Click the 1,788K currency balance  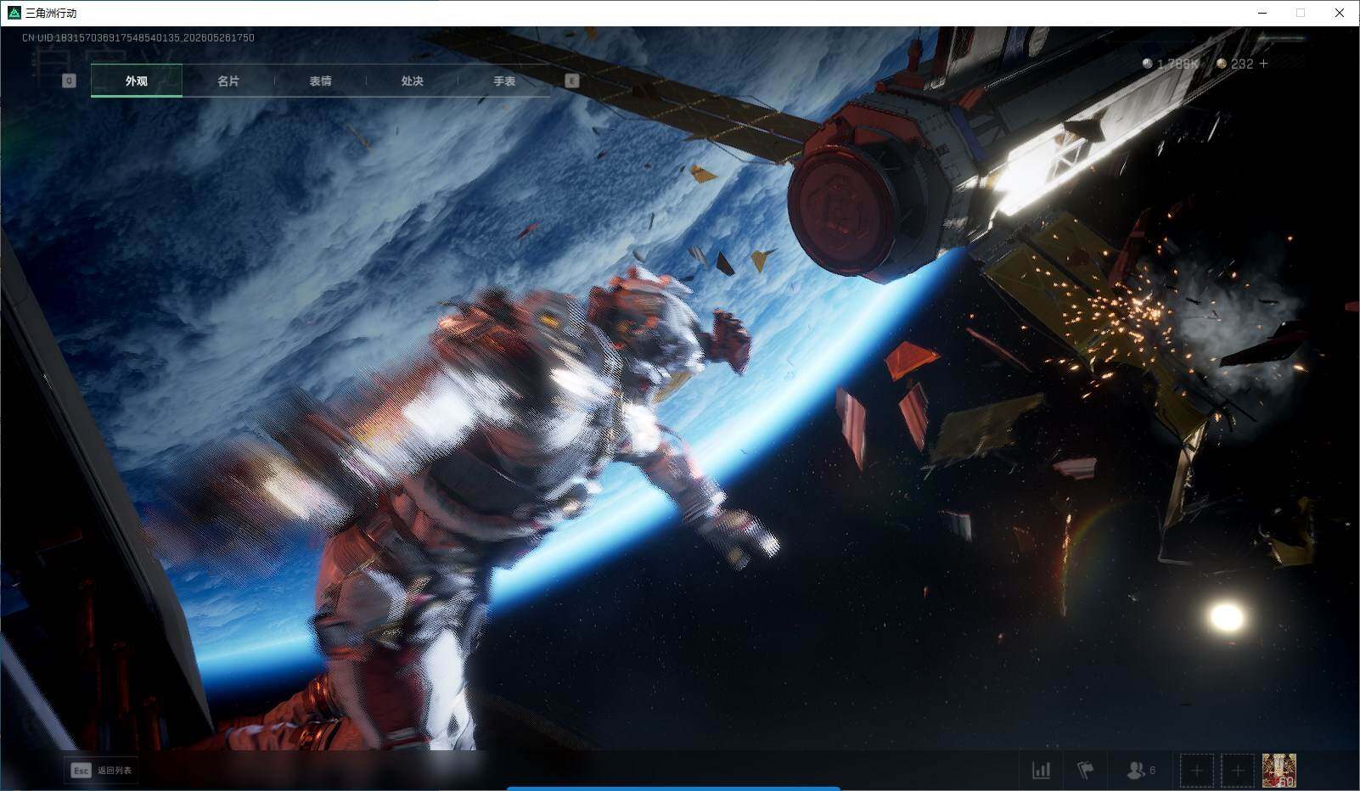coord(1177,64)
